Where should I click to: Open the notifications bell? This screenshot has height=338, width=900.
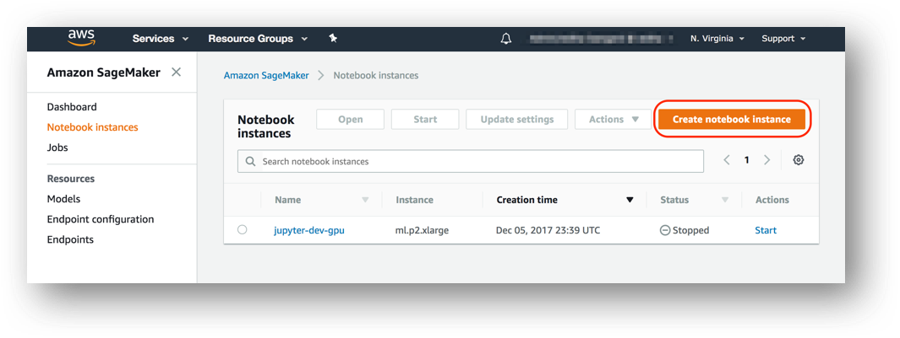(505, 39)
